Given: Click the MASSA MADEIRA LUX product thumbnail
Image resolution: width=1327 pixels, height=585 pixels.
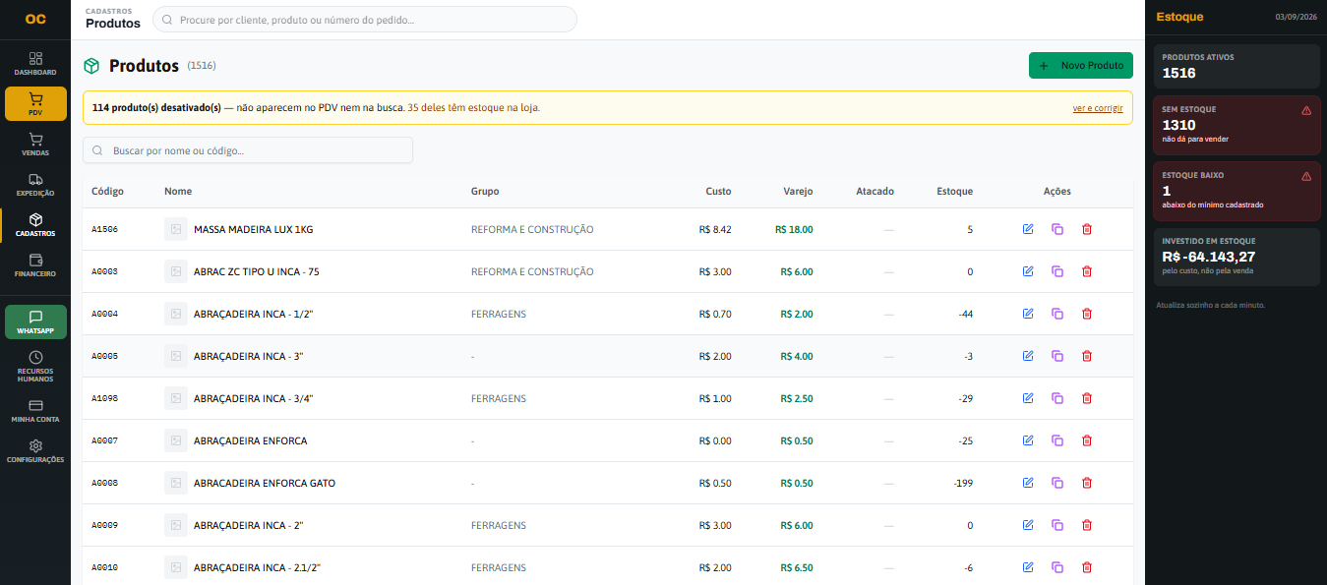Looking at the screenshot, I should click(x=176, y=229).
